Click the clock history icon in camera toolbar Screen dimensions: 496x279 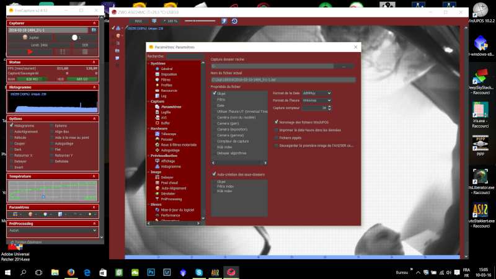pos(234,21)
